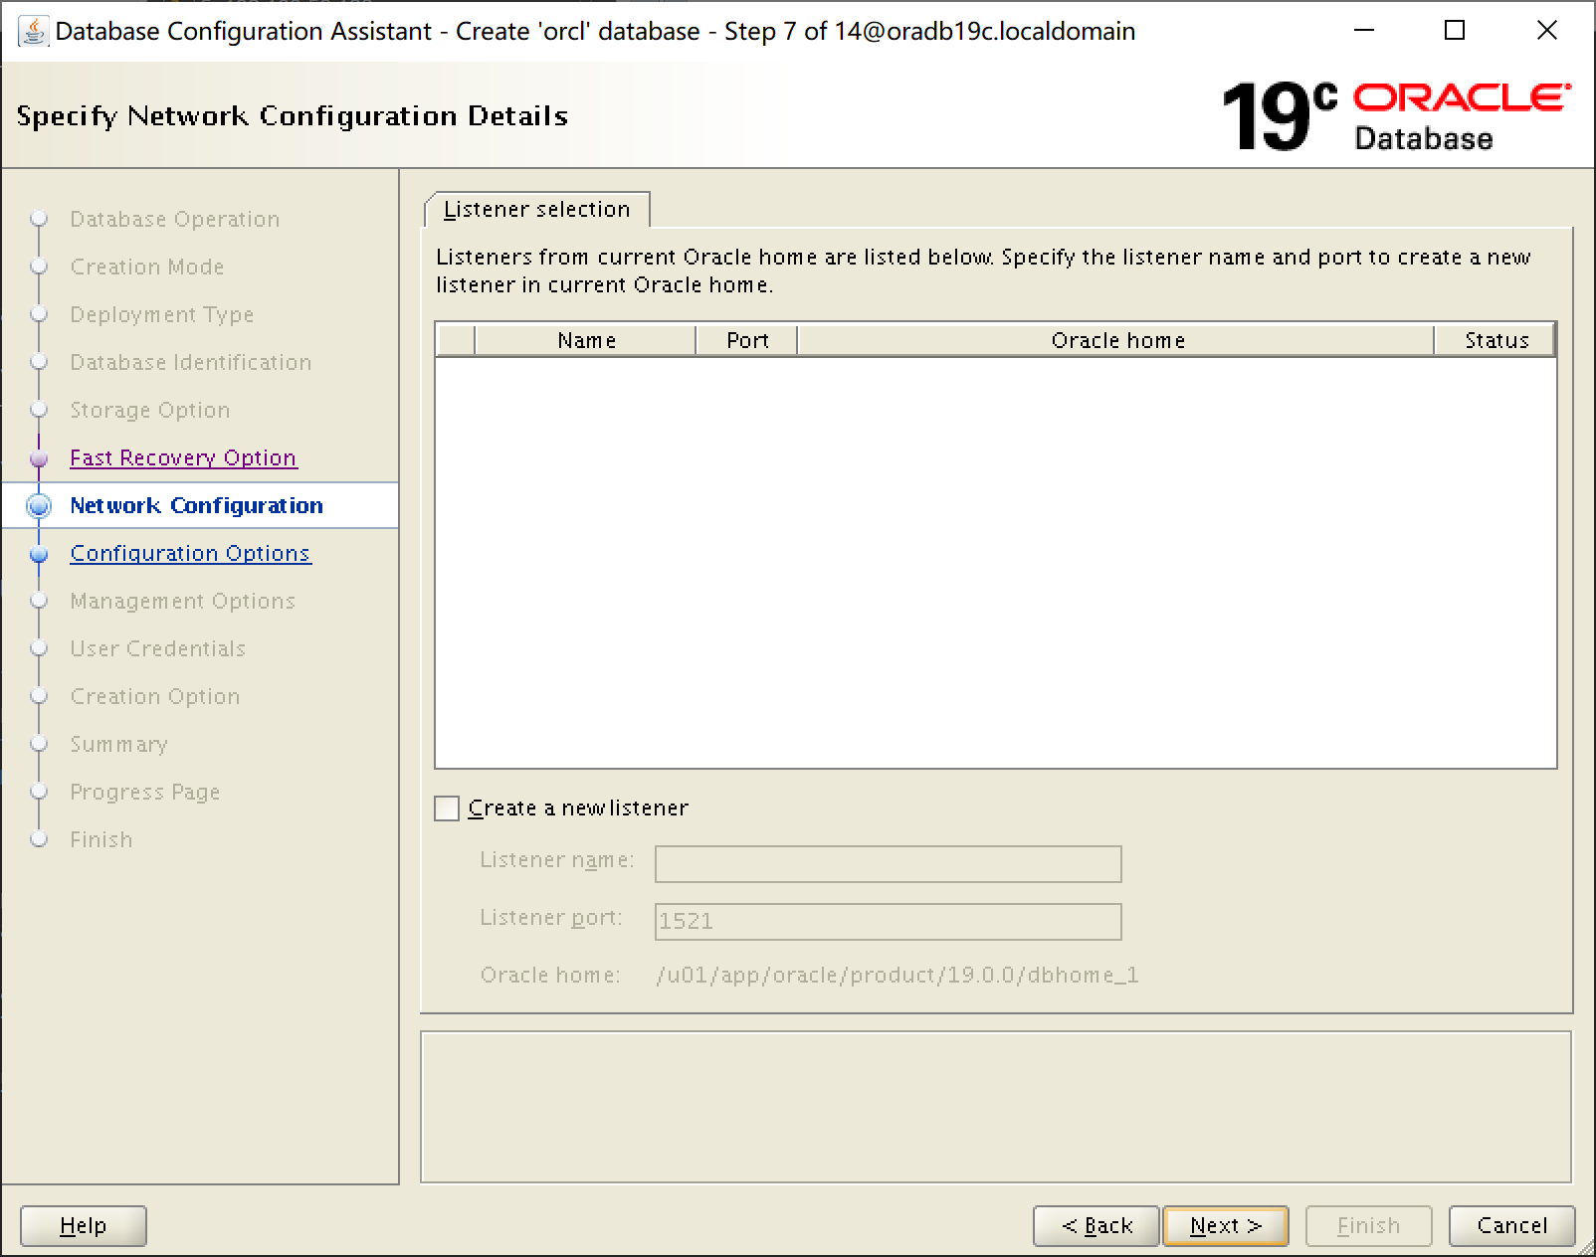Click the Status column header

(x=1496, y=340)
